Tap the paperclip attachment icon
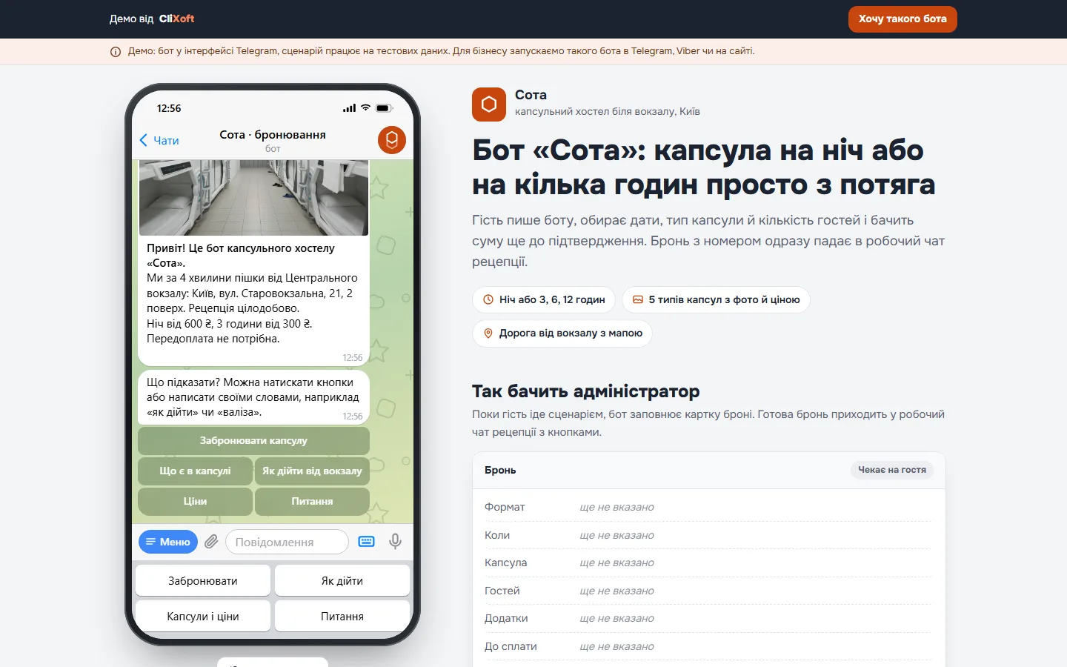The width and height of the screenshot is (1067, 667). [211, 542]
